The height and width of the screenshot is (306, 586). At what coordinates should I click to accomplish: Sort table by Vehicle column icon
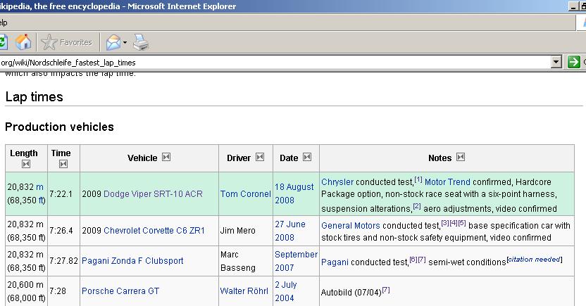(166, 158)
